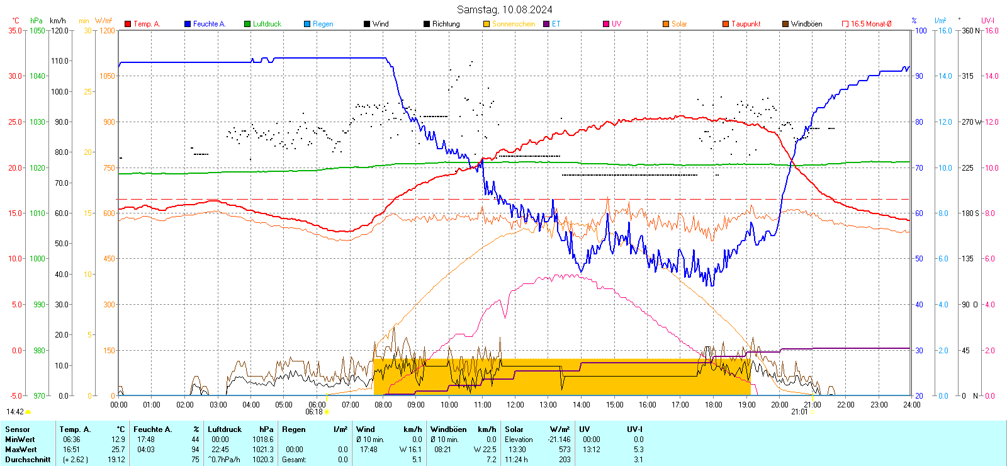1007x466 pixels.
Task: Click the blue Feuchte A. legend square
Action: [188, 24]
